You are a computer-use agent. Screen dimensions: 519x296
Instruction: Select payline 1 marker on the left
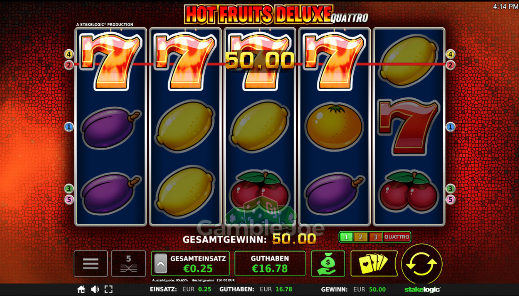[69, 127]
